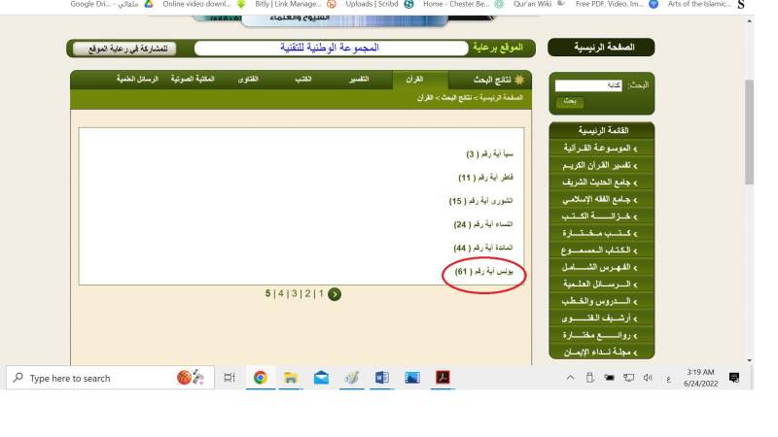Image resolution: width=778 pixels, height=437 pixels.
Task: Click the network icon in system tray
Action: (628, 378)
